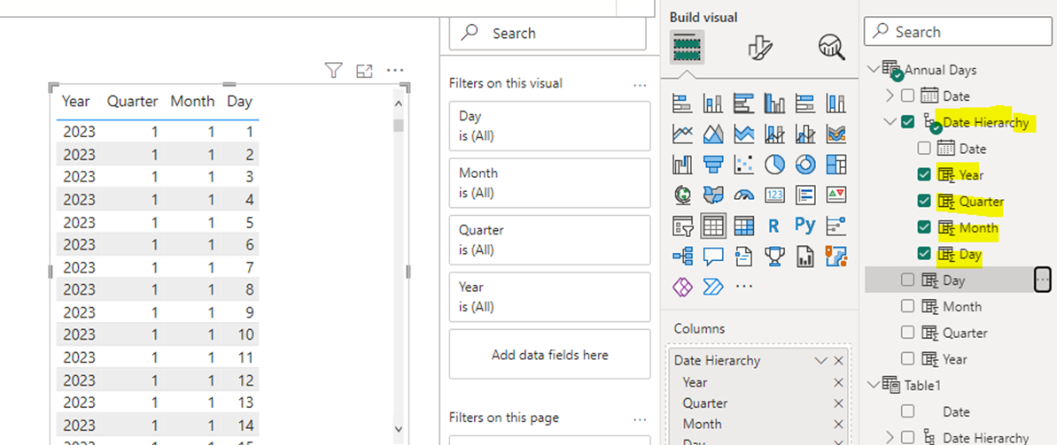Pick the Line chart visual

(x=682, y=134)
